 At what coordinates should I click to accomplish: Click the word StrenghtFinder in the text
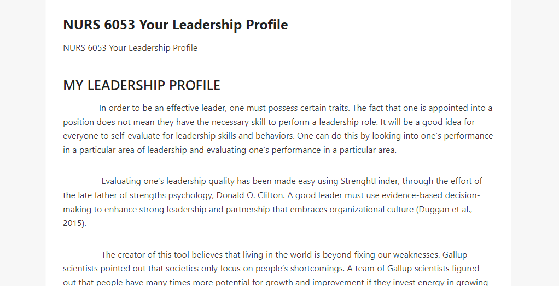coord(369,181)
